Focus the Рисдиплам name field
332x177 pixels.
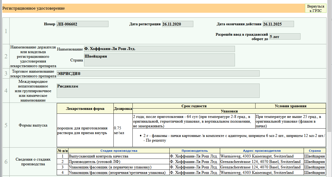click(158, 91)
